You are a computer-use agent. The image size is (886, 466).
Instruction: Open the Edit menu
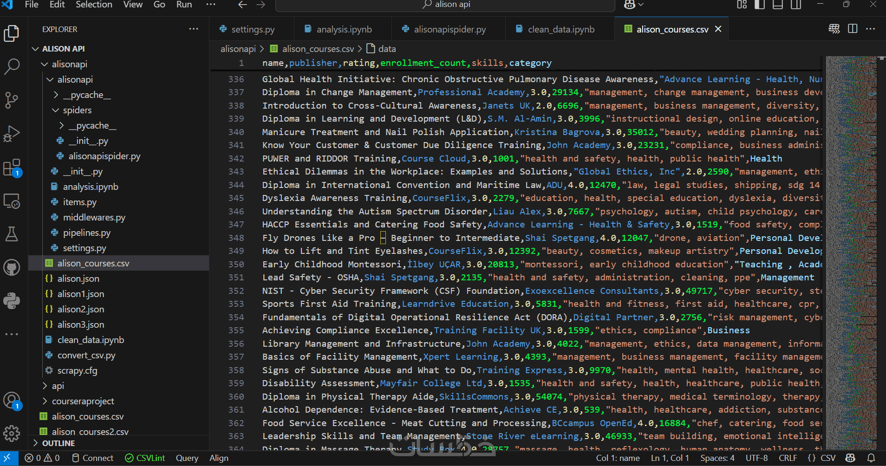point(57,5)
